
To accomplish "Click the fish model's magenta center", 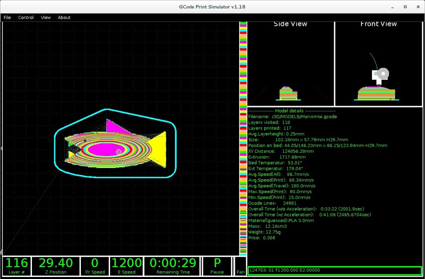I will [102, 149].
